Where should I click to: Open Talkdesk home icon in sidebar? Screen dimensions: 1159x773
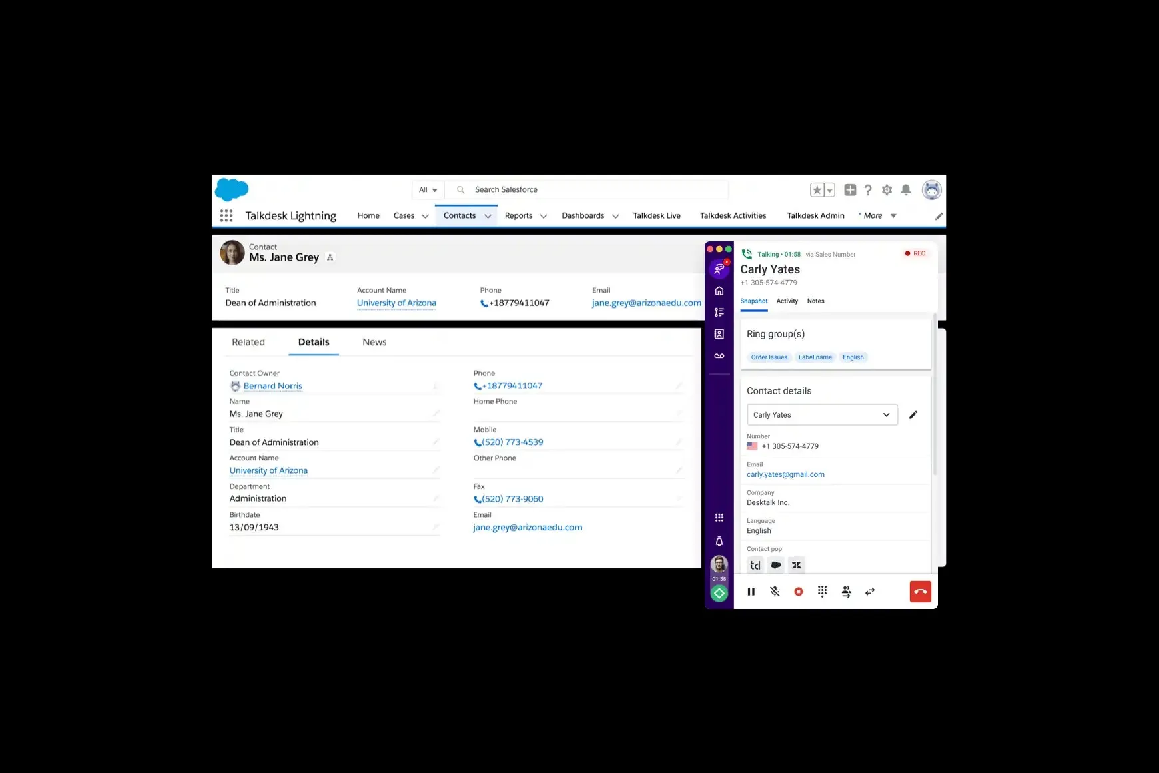click(719, 291)
